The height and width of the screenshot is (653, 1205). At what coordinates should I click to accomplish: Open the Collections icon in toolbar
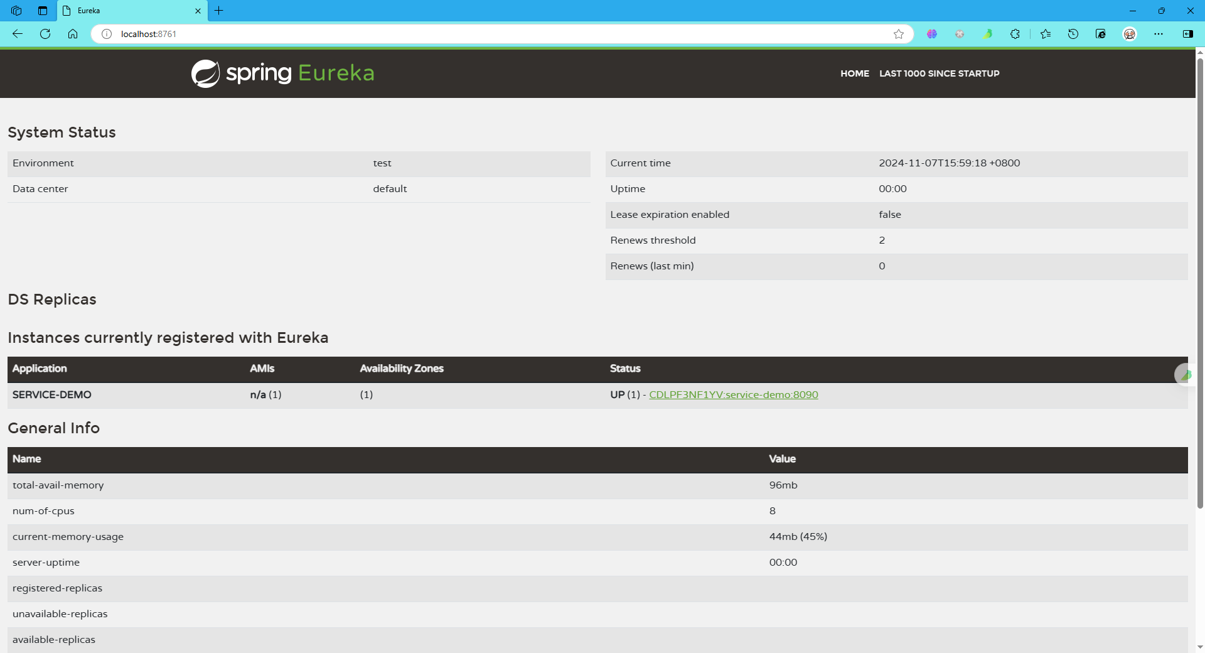click(1101, 34)
